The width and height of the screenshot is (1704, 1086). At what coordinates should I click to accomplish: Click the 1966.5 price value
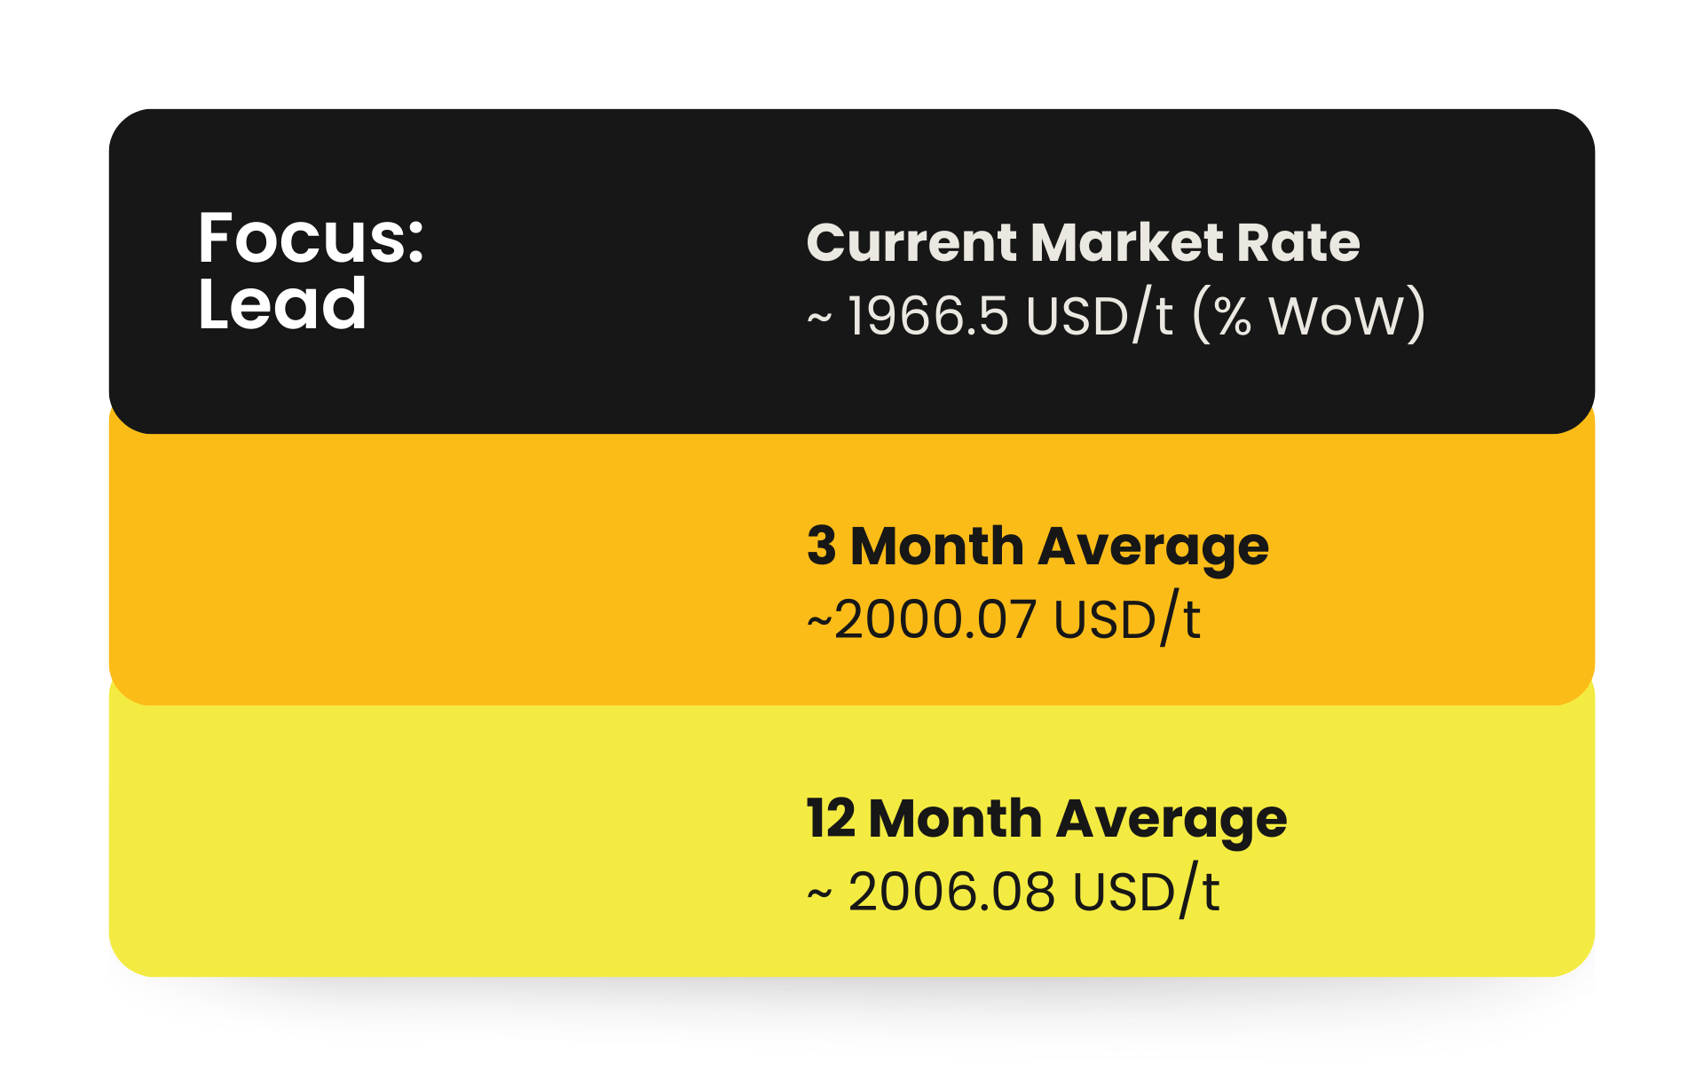(928, 316)
